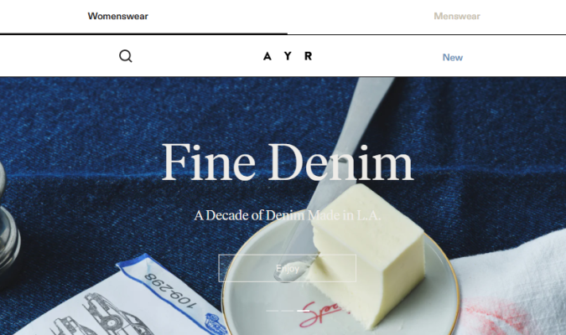Image resolution: width=566 pixels, height=335 pixels.
Task: Go home via the AYR logo
Action: pos(288,56)
